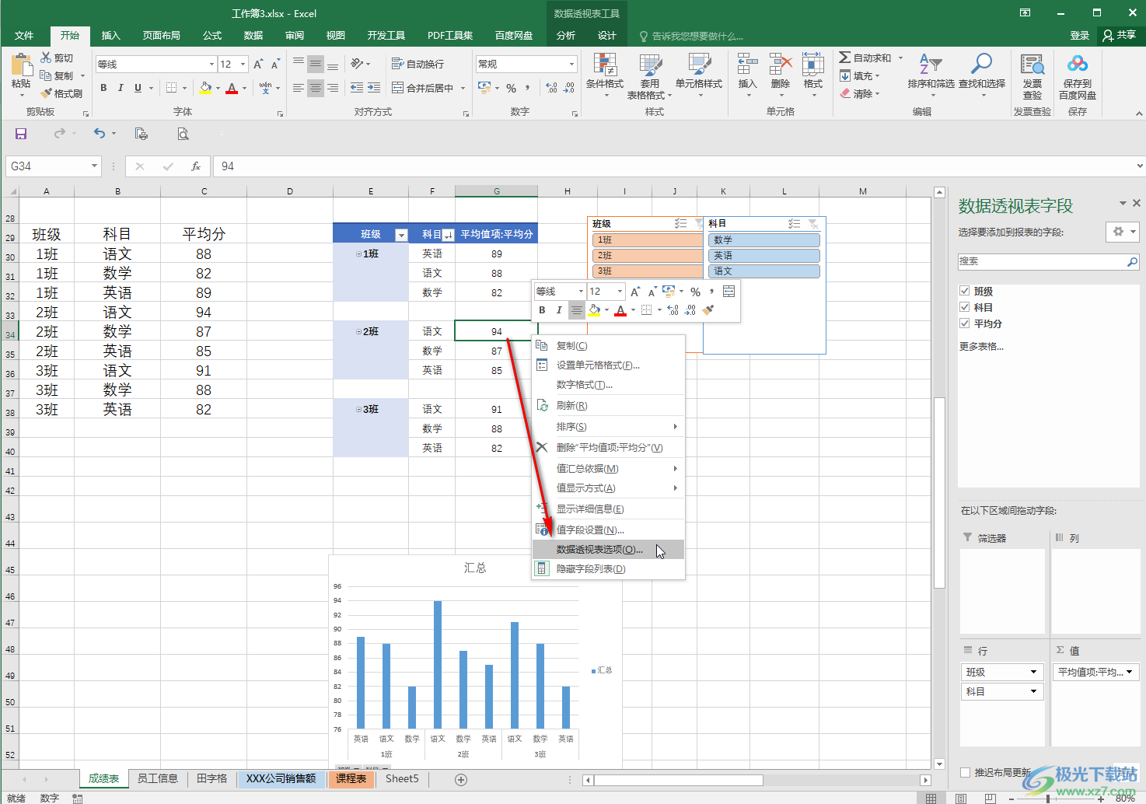Image resolution: width=1146 pixels, height=804 pixels.
Task: Click Sort and Filter (排序和筛选) icon
Action: tap(931, 65)
